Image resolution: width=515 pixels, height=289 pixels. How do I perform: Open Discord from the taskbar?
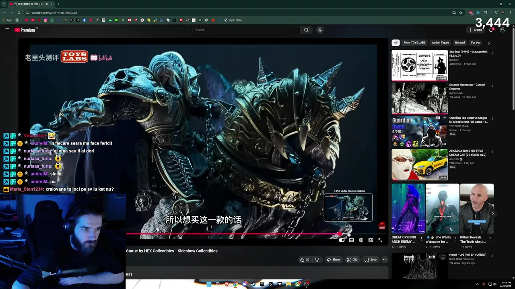[x=245, y=284]
